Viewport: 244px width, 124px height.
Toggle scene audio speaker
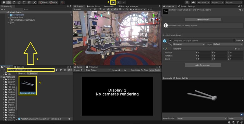coord(104,9)
